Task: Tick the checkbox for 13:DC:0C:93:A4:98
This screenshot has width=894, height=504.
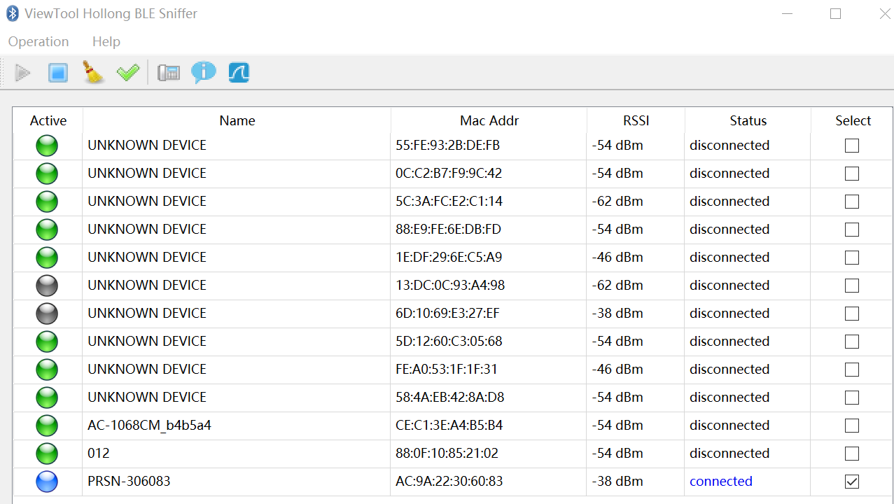Action: coord(852,286)
